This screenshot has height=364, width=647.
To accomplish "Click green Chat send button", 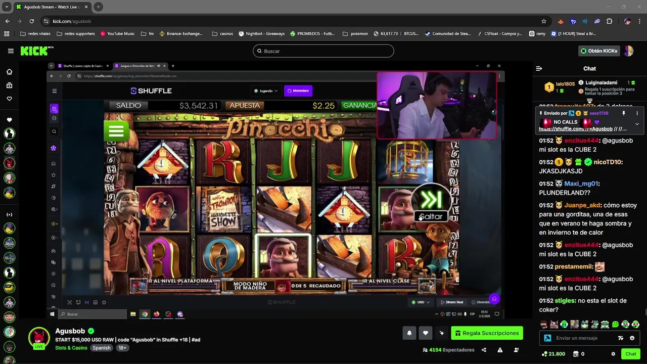I will click(x=630, y=354).
